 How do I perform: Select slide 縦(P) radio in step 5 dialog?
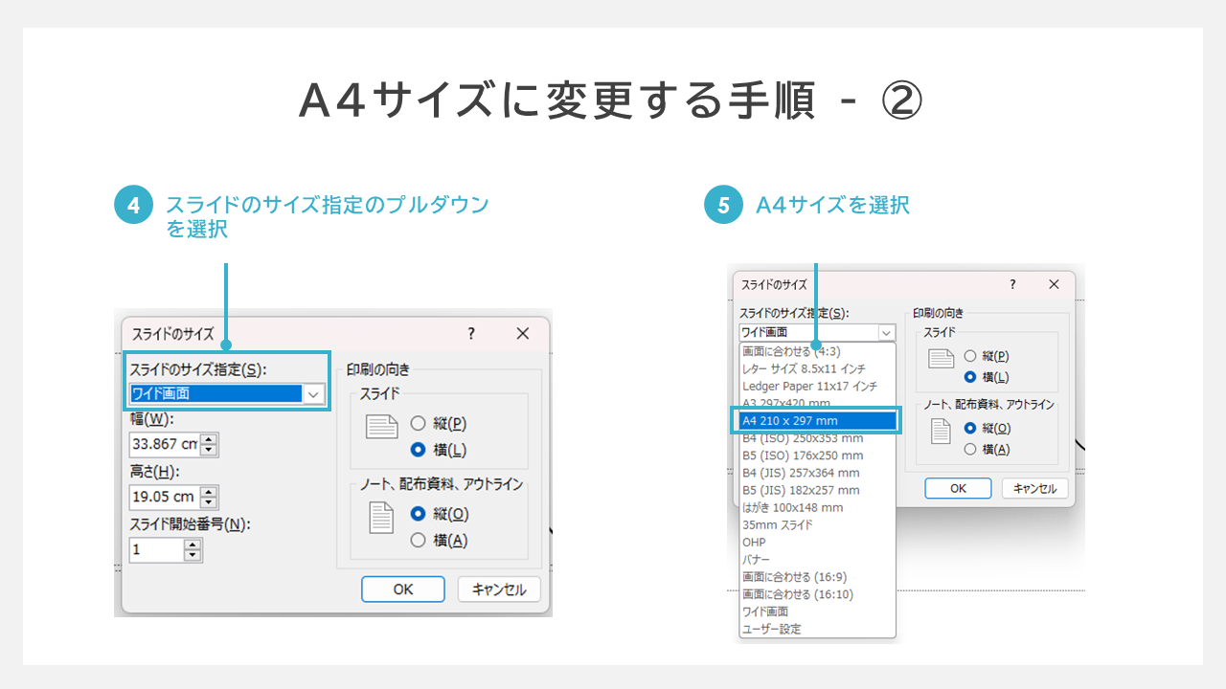coord(970,356)
